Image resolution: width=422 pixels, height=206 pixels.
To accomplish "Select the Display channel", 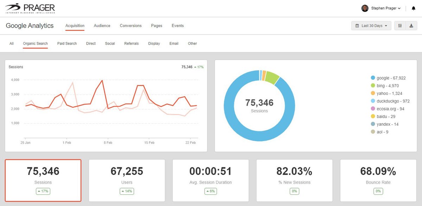I will pos(154,44).
